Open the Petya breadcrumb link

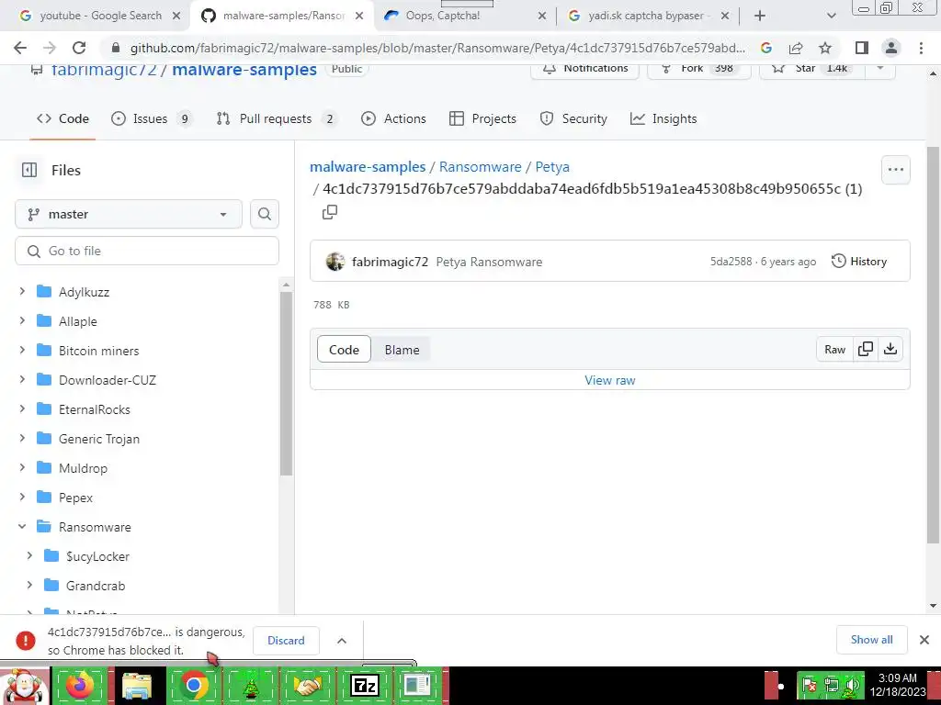(552, 167)
